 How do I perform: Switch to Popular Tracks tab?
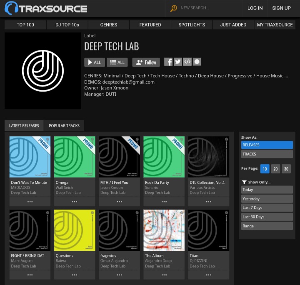[64, 126]
